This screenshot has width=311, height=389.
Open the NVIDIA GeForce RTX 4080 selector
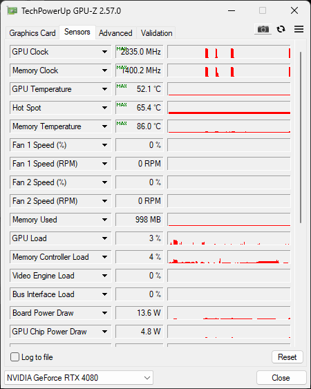[x=79, y=378]
